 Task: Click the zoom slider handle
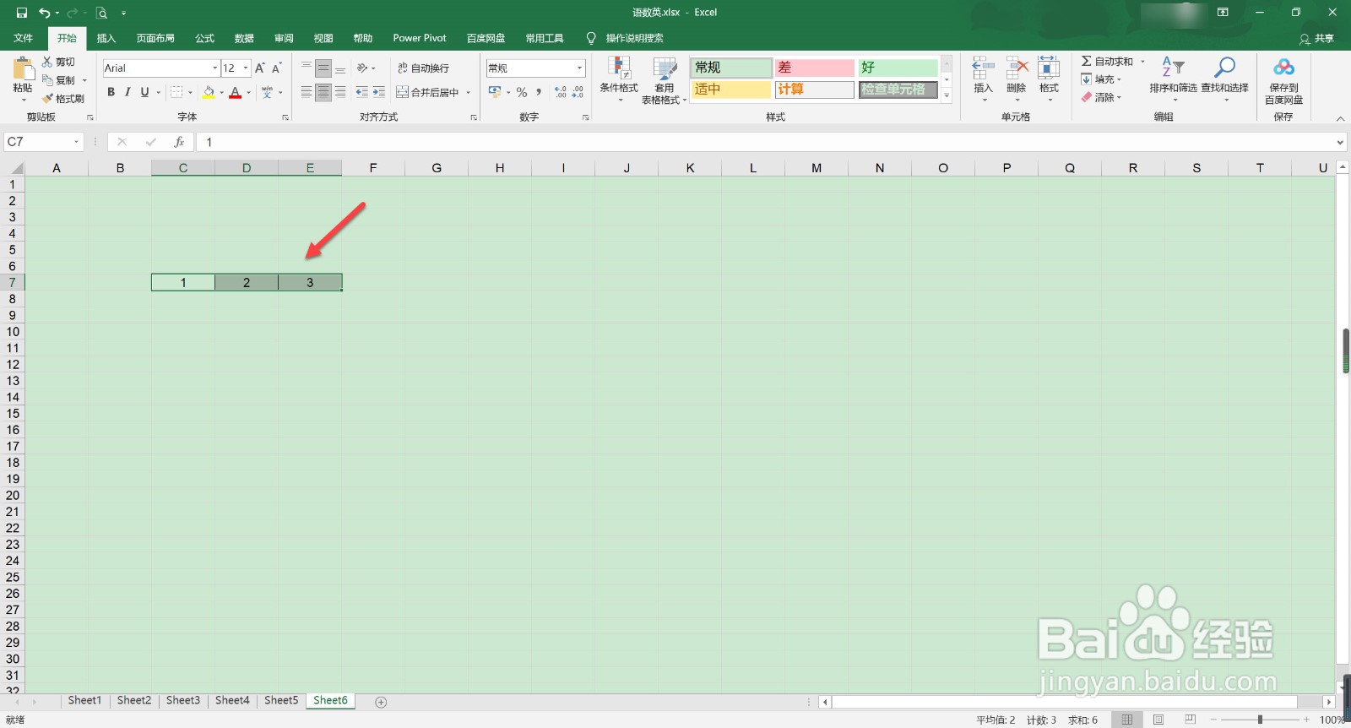pos(1260,720)
